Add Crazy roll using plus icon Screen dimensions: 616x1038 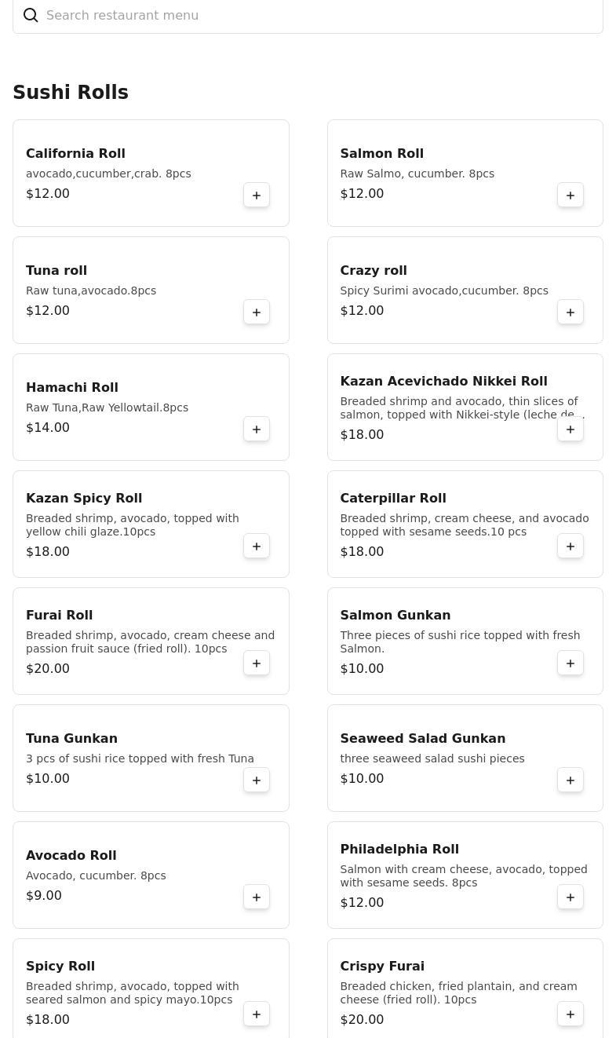pos(570,312)
